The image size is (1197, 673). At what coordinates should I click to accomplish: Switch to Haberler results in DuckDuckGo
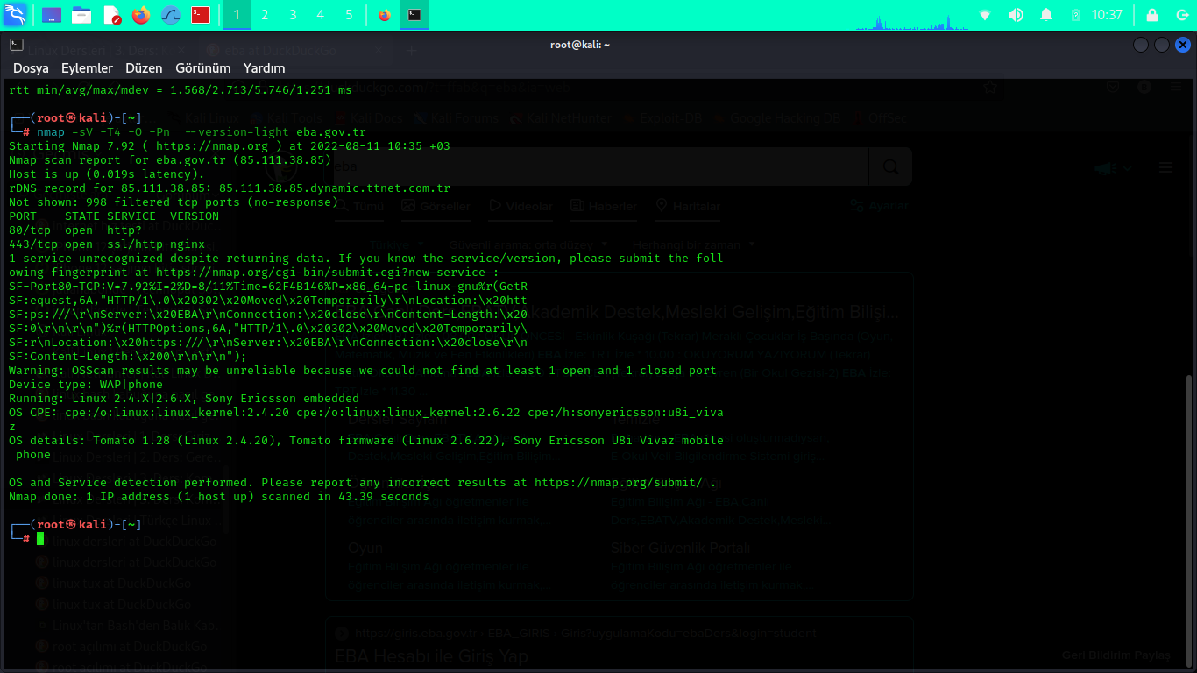coord(603,206)
